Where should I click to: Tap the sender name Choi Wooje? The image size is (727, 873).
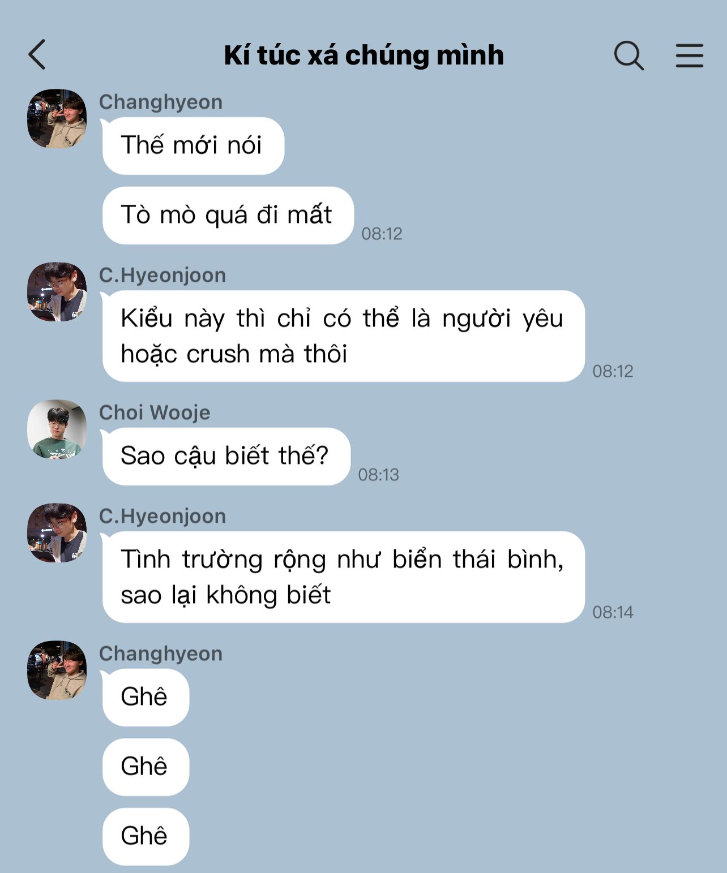coord(155,412)
